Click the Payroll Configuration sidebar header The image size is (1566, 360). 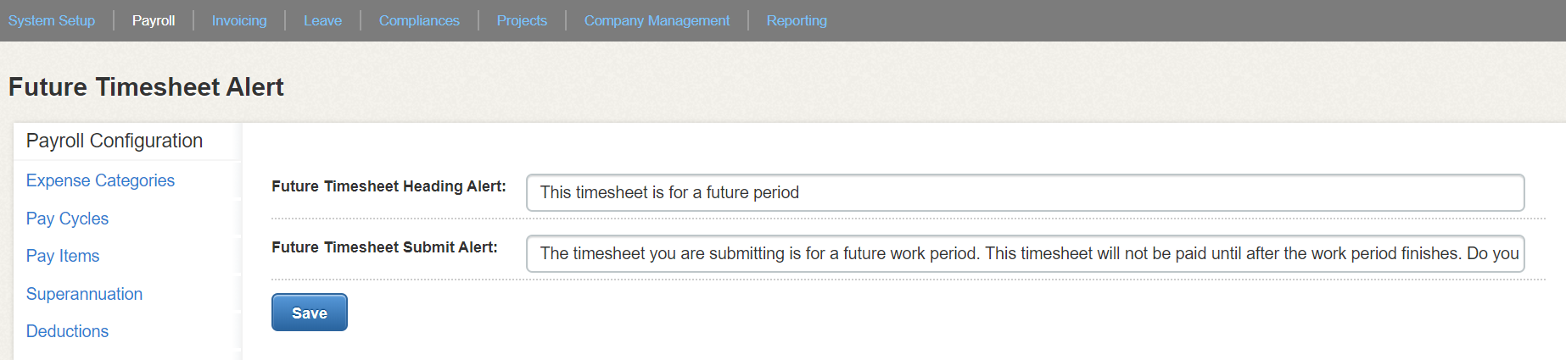pos(115,141)
